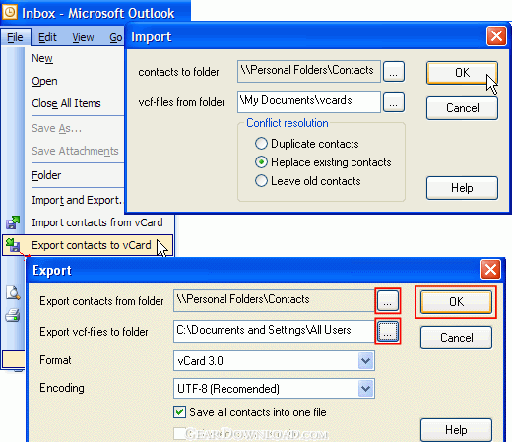Click OK in the Export dialog
The height and width of the screenshot is (442, 512).
[x=456, y=302]
